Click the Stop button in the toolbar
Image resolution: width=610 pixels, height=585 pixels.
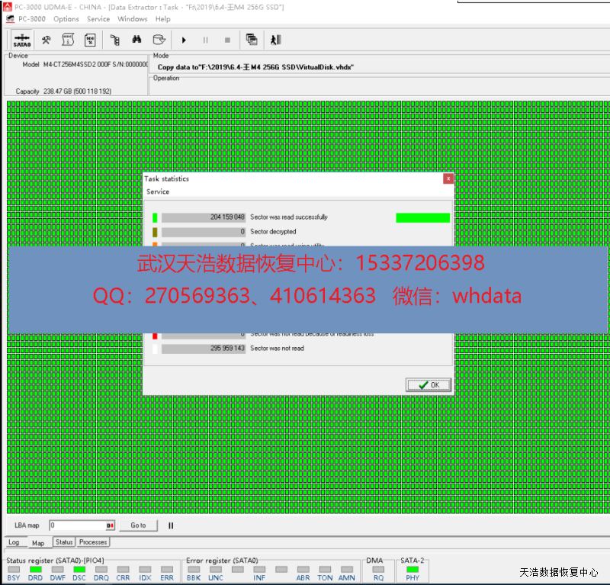pyautogui.click(x=226, y=40)
